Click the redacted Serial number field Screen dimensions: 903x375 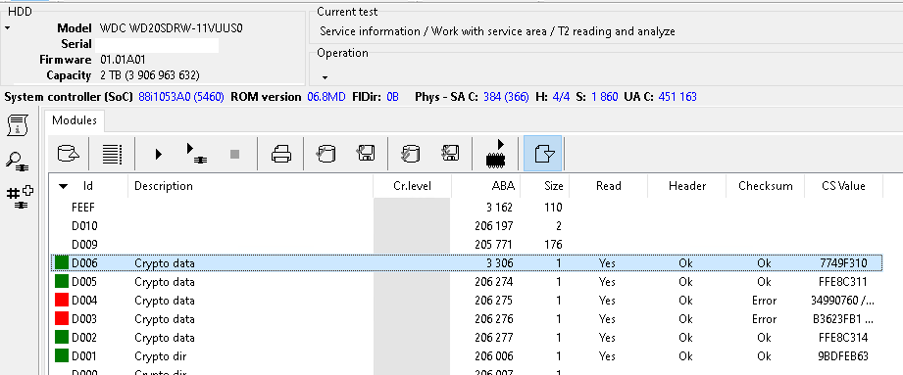tap(157, 45)
